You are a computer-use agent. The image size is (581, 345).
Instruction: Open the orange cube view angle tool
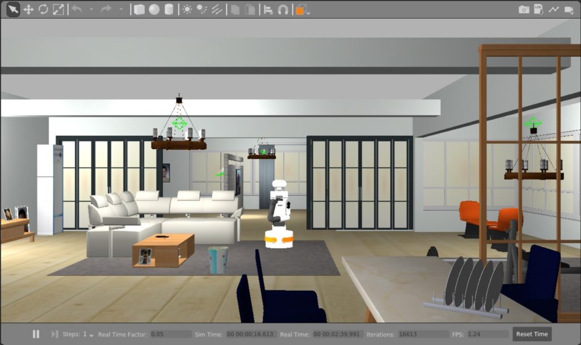point(301,10)
